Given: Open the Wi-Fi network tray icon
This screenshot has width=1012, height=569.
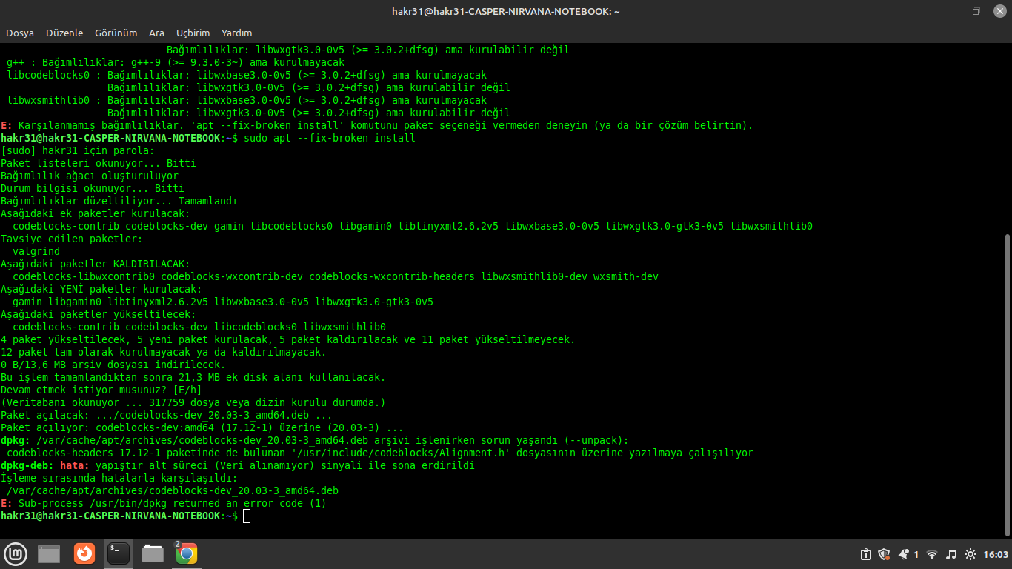Looking at the screenshot, I should [932, 554].
